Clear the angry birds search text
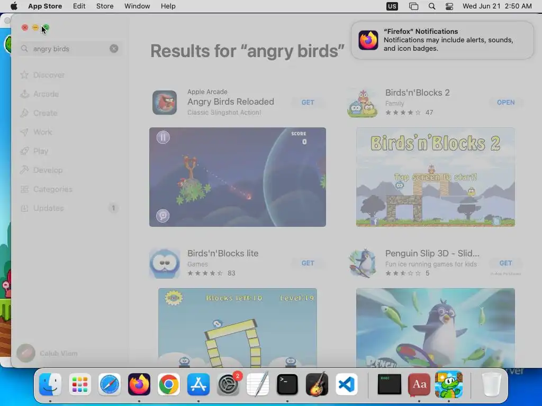This screenshot has width=542, height=406. tap(114, 49)
